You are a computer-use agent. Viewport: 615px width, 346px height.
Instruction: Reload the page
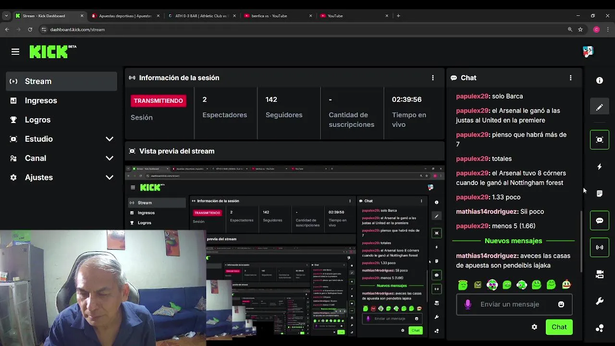tap(30, 29)
